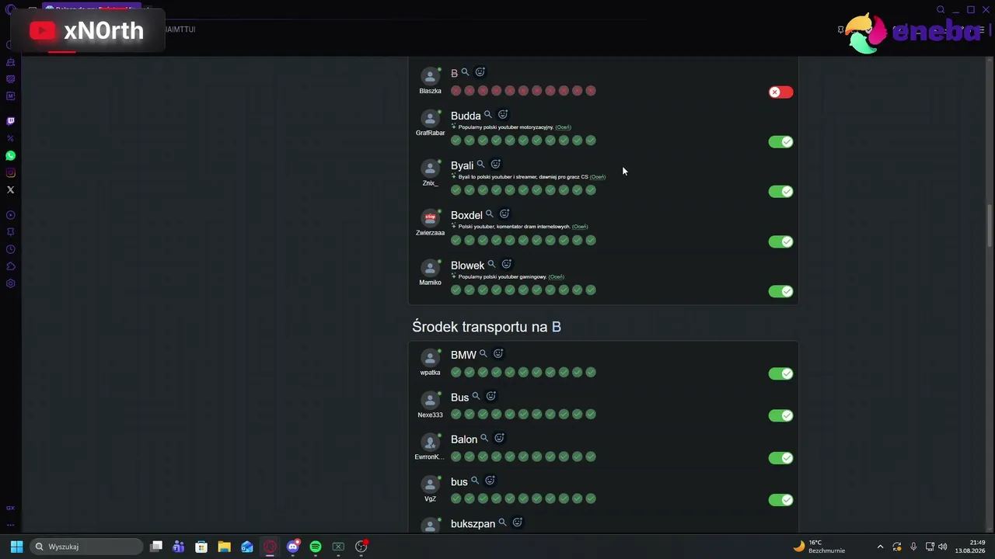Viewport: 995px width, 559px height.
Task: Click the Oceń link under Blowek
Action: point(556,276)
